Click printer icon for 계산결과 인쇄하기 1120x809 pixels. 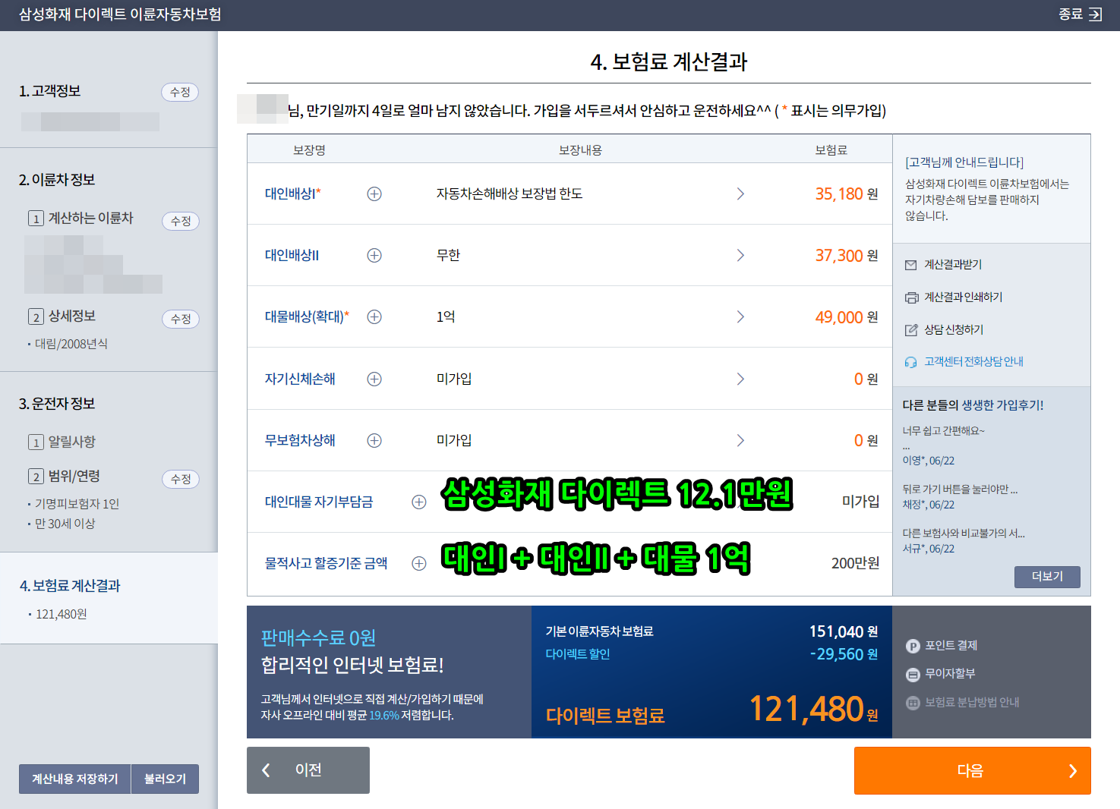[911, 297]
